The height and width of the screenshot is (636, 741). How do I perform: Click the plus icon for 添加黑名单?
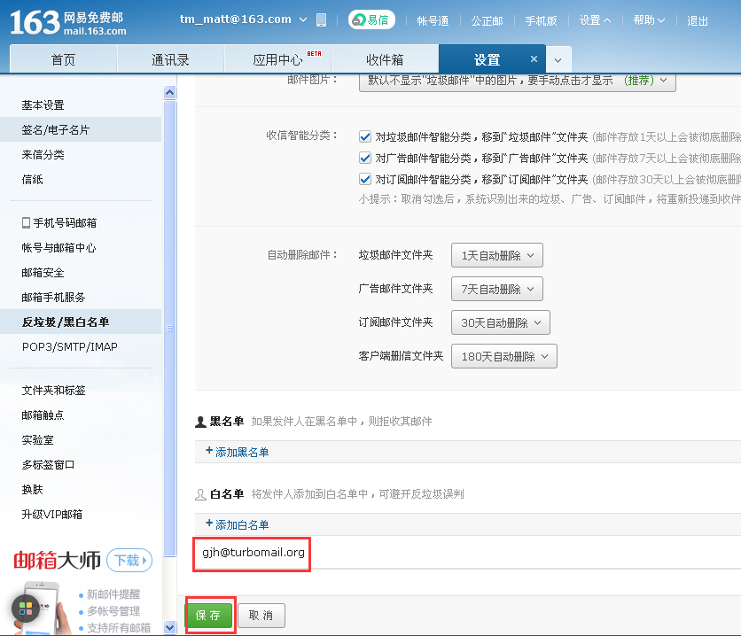pos(209,451)
